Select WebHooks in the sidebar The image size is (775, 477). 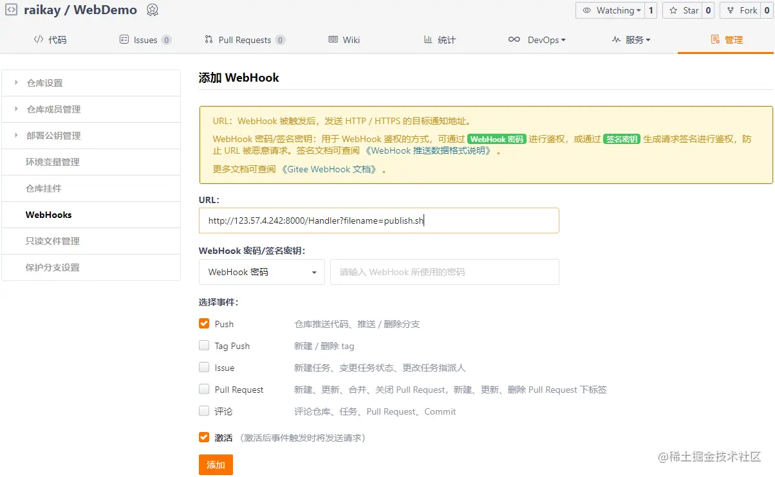point(91,215)
